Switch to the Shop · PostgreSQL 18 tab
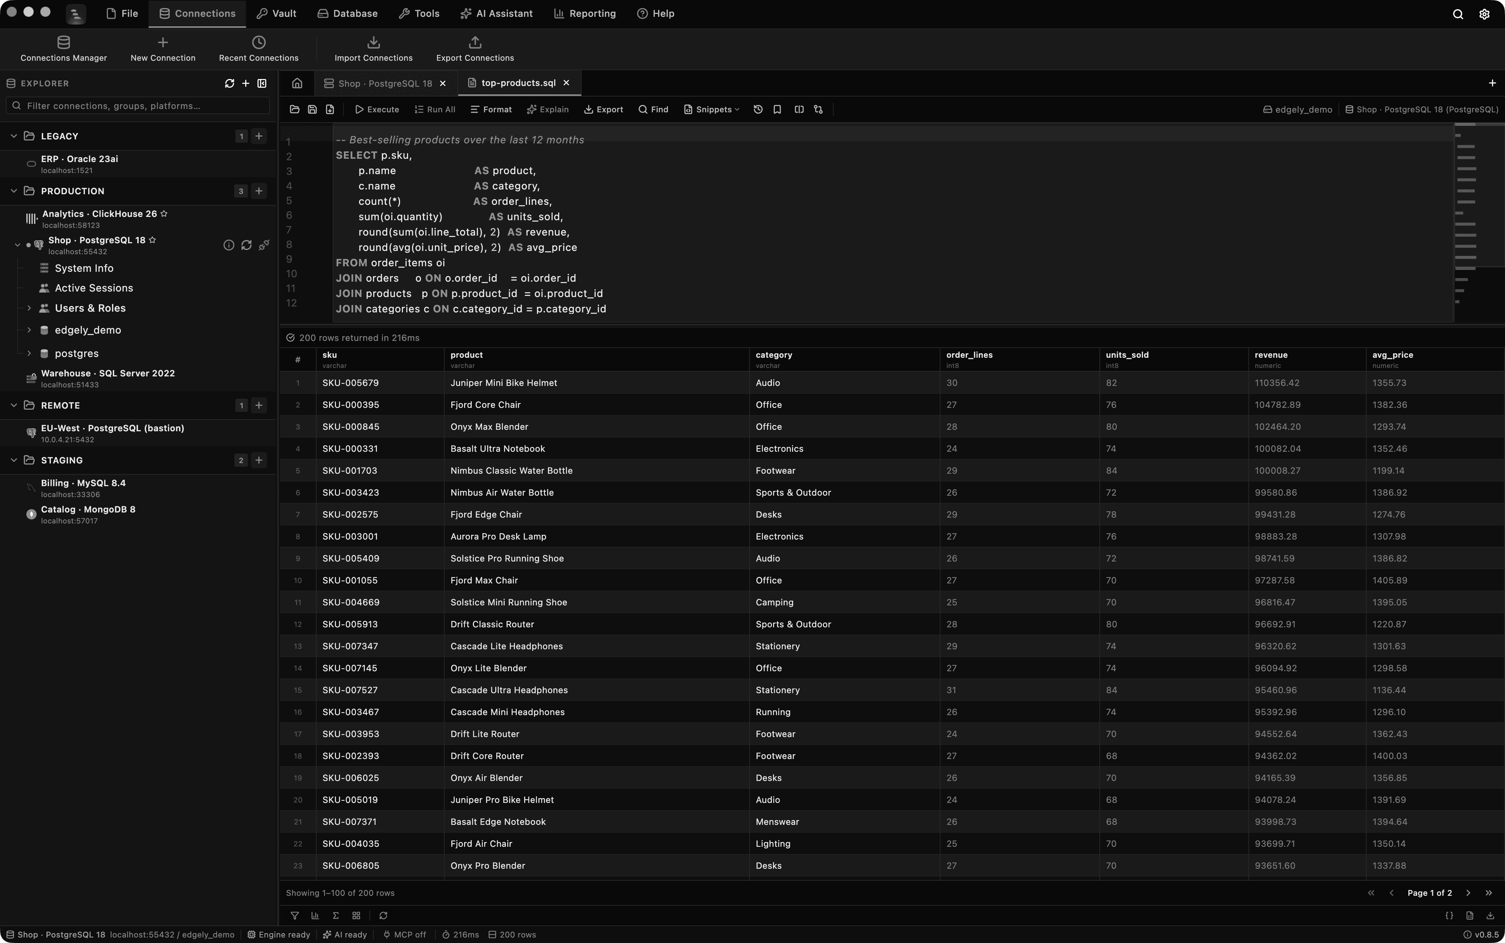1505x943 pixels. (385, 83)
